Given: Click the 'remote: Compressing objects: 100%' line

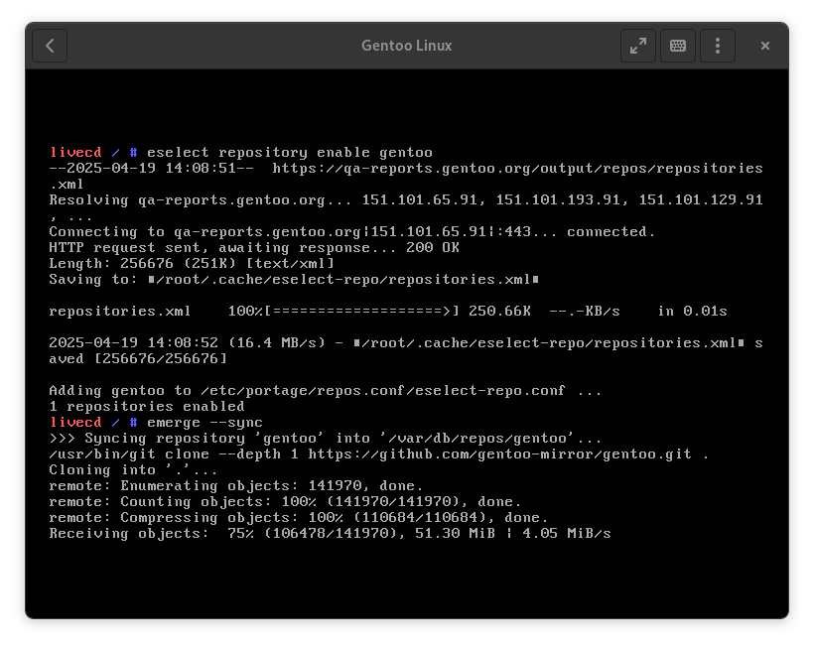Looking at the screenshot, I should pos(299,518).
